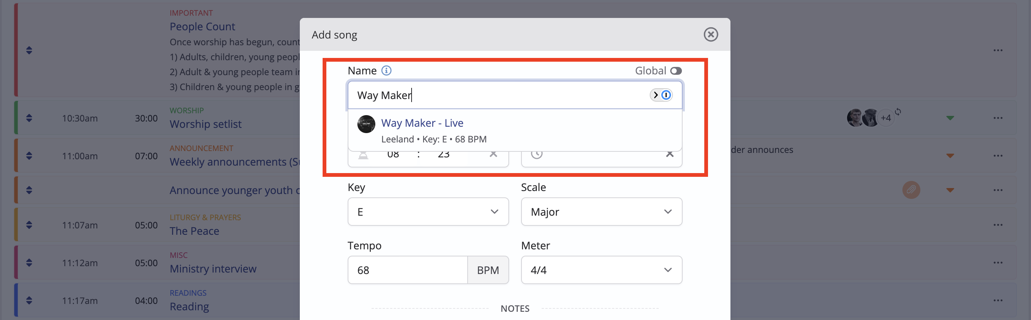Image resolution: width=1031 pixels, height=320 pixels.
Task: Reorder handle for People Count row
Action: tap(29, 50)
